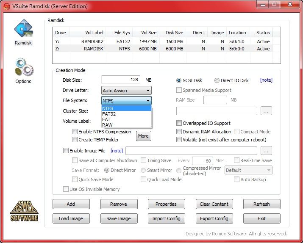The image size is (303, 243).
Task: Click the Every 60 Mins input field
Action: pyautogui.click(x=203, y=160)
